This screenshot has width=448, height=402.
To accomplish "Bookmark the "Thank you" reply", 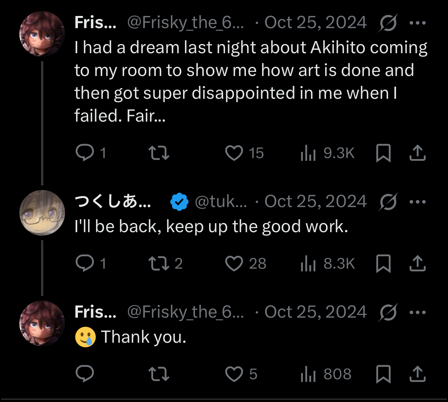I will (383, 374).
